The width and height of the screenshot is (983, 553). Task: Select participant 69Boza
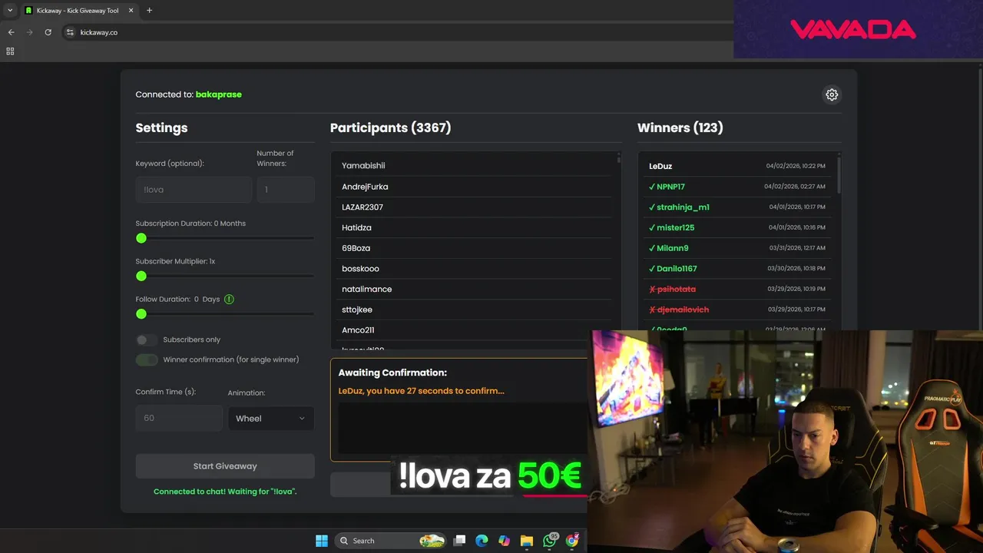point(476,248)
